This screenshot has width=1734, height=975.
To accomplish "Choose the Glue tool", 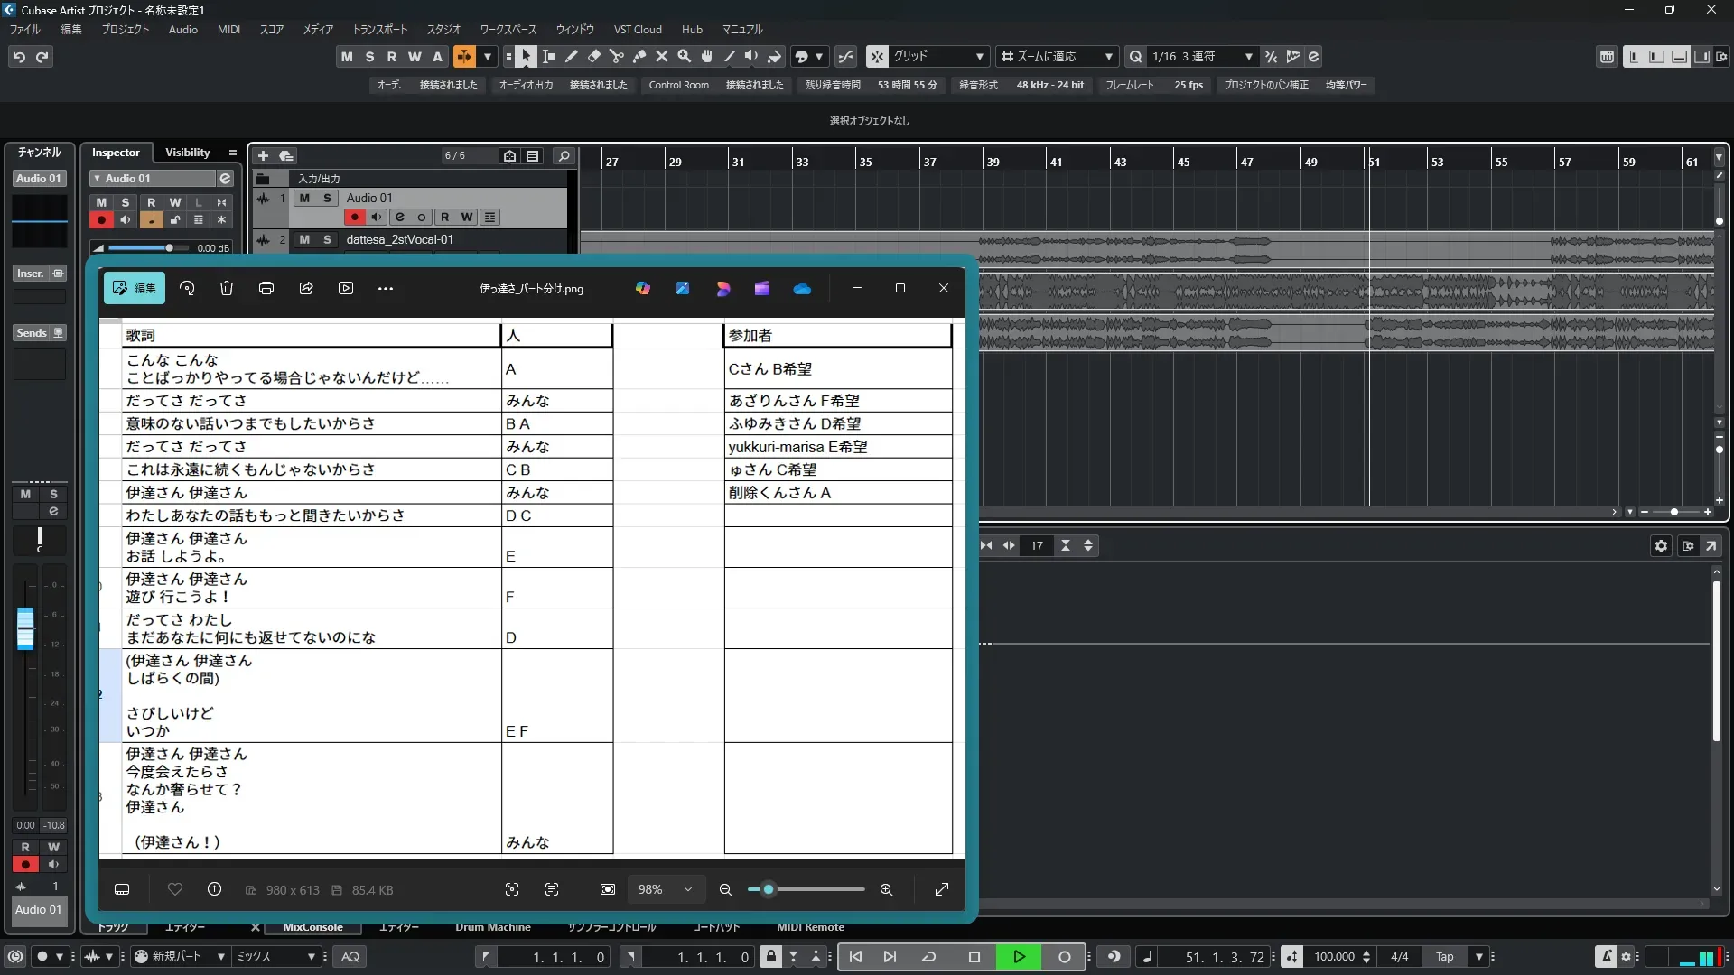I will click(x=639, y=57).
